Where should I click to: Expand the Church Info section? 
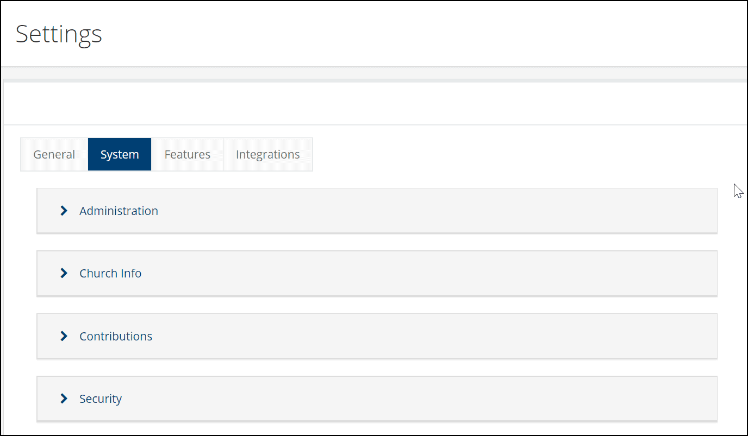click(x=377, y=273)
